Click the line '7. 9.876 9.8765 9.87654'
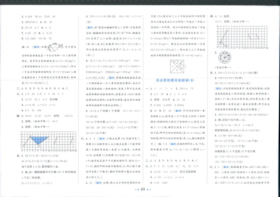 click(167, 105)
